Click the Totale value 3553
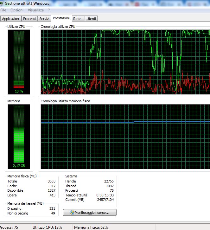 [52, 181]
